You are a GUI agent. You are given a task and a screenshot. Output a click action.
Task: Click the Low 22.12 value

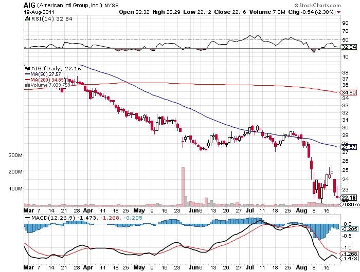pyautogui.click(x=197, y=12)
